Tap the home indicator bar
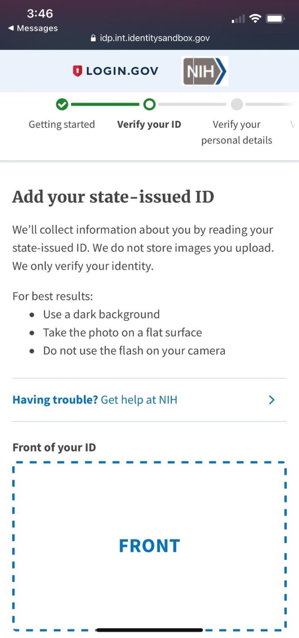 pyautogui.click(x=149, y=629)
